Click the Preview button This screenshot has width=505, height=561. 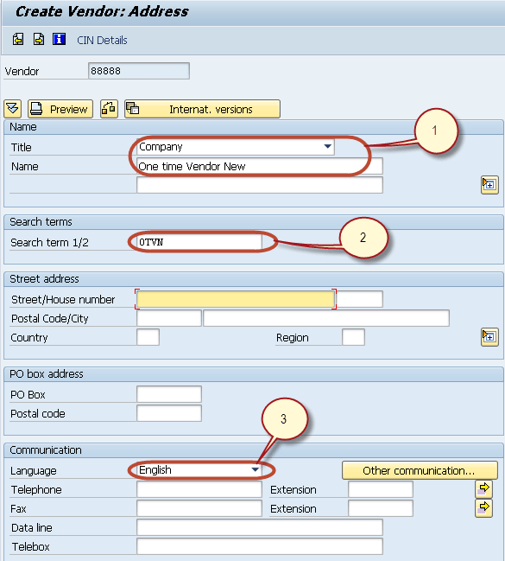(60, 109)
